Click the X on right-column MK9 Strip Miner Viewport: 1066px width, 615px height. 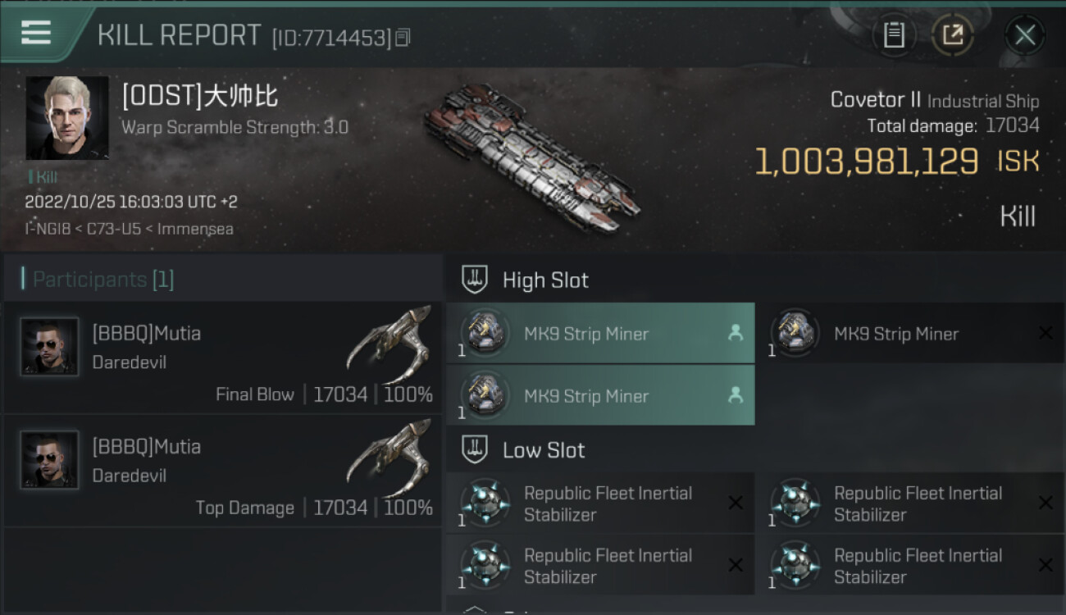pyautogui.click(x=1045, y=333)
